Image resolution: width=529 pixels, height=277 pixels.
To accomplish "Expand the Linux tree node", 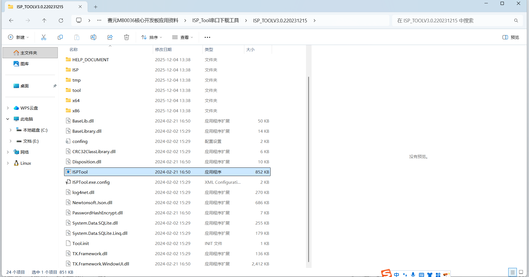I will [x=8, y=163].
